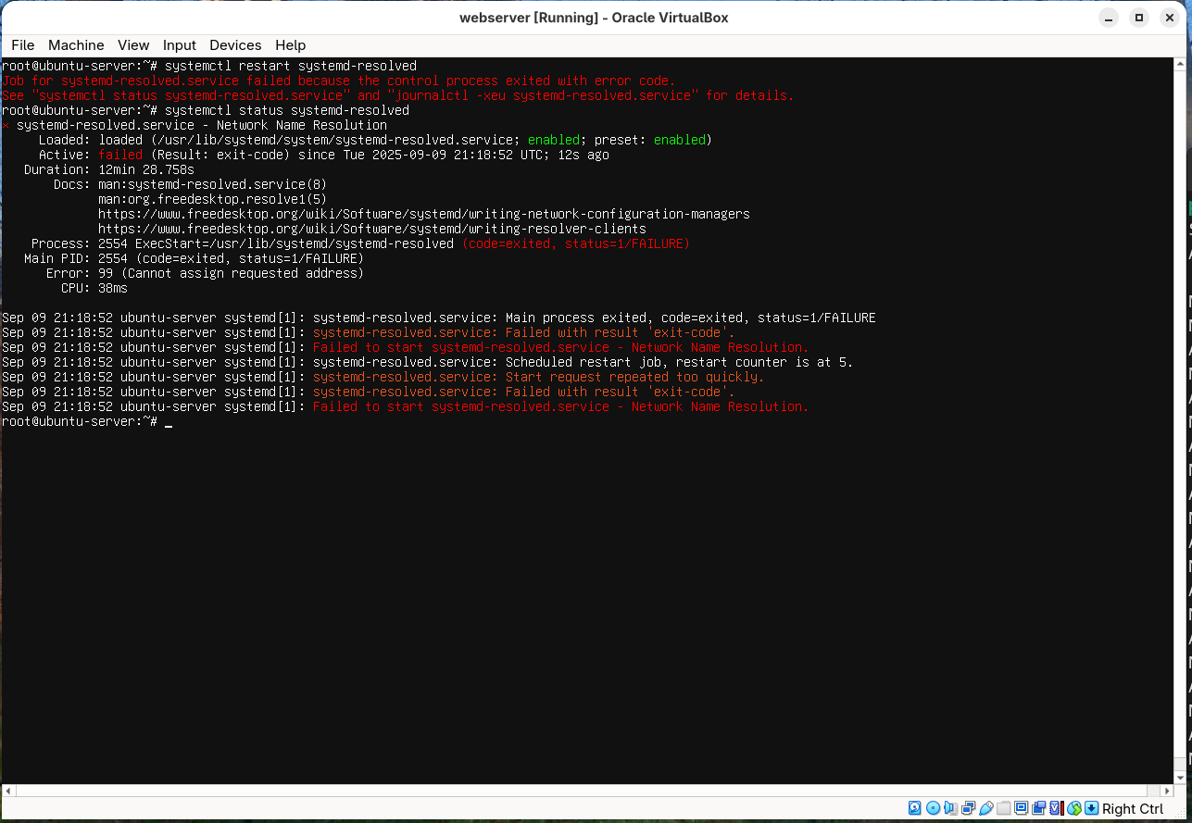Click the recording status icon
This screenshot has width=1192, height=823.
(x=1039, y=808)
